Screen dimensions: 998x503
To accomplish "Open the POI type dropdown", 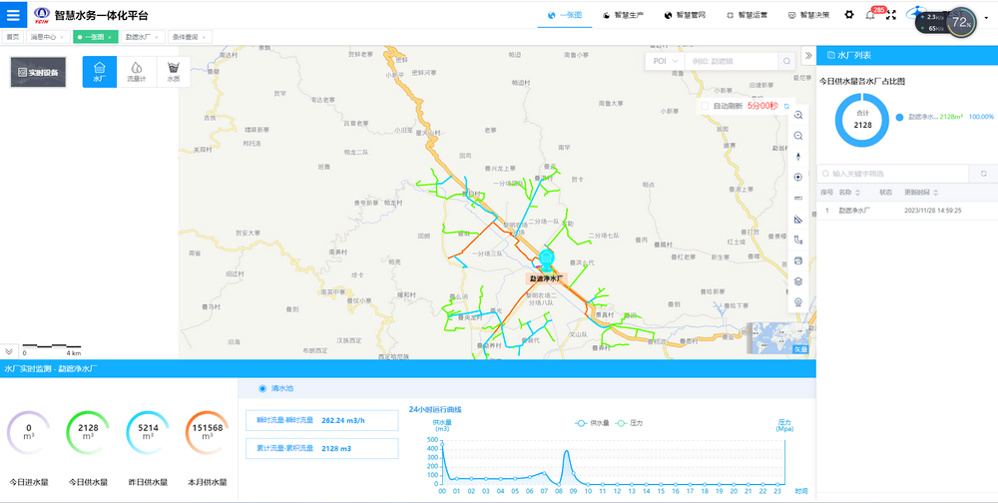I will click(x=665, y=61).
